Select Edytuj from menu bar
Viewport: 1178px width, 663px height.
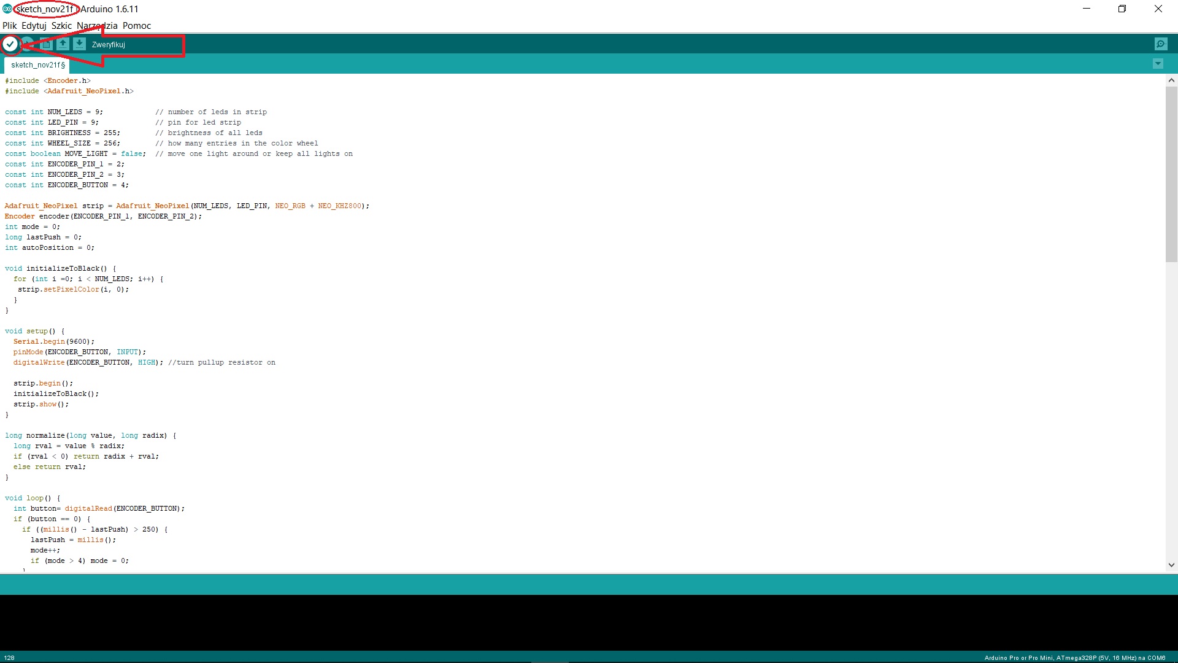(x=33, y=25)
